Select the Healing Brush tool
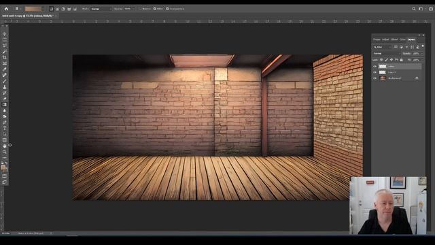 click(x=5, y=75)
